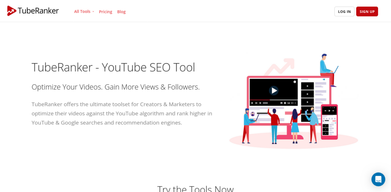Click the settings gear in illustrated player

point(285,103)
